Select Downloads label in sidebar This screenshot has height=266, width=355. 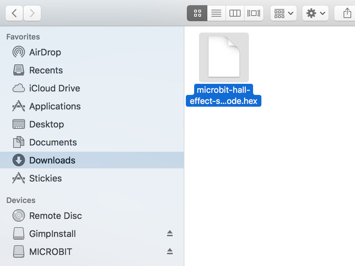52,160
